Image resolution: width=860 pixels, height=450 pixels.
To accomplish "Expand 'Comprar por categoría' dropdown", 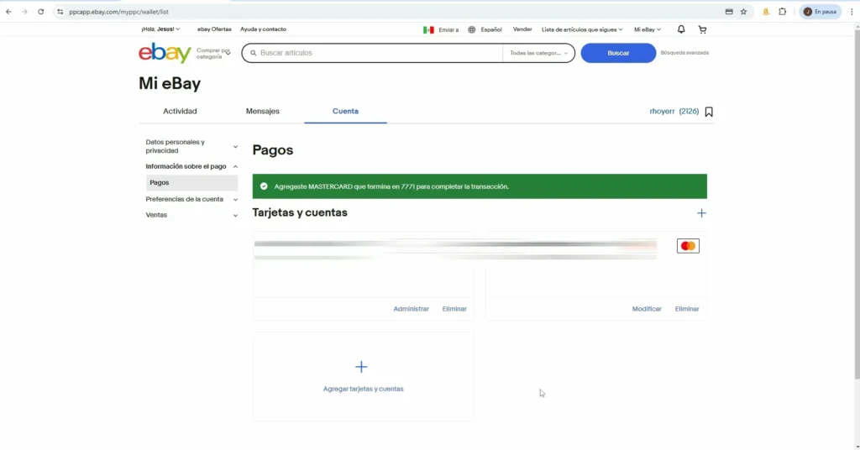I will pos(213,53).
